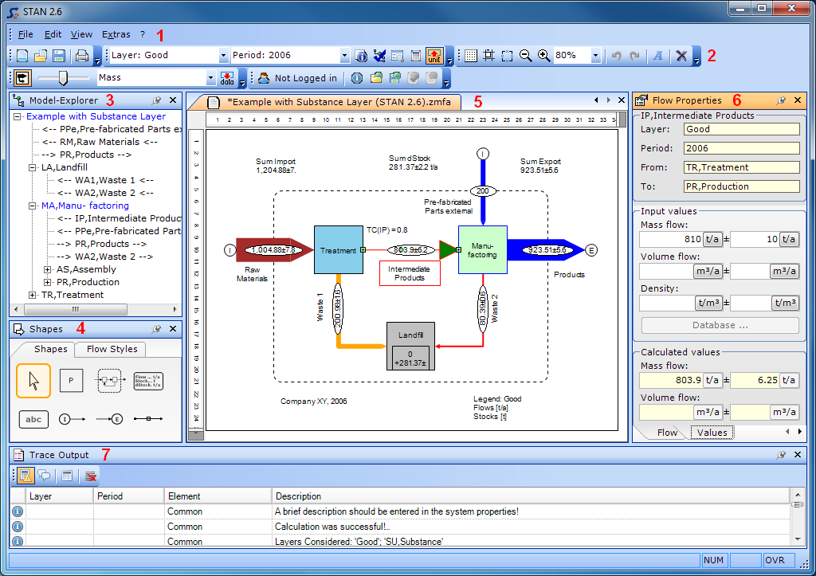
Task: Click the m³/a unit button for volume flow input
Action: coord(708,271)
